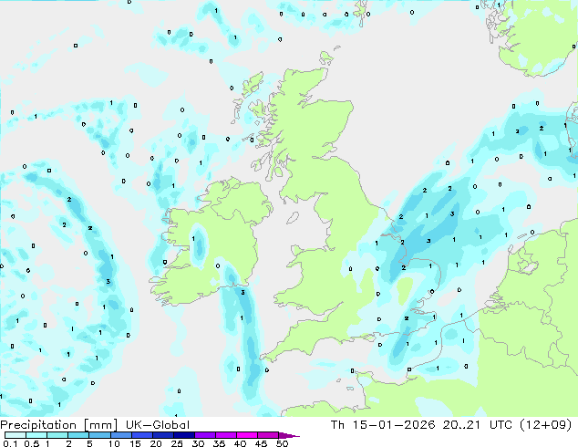Click the legend scale label '25'
Screen dimensions: 578x447
[x=177, y=443]
